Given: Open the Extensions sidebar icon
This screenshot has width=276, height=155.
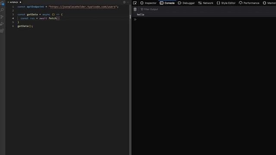Looking at the screenshot, I should click(x=2, y=31).
